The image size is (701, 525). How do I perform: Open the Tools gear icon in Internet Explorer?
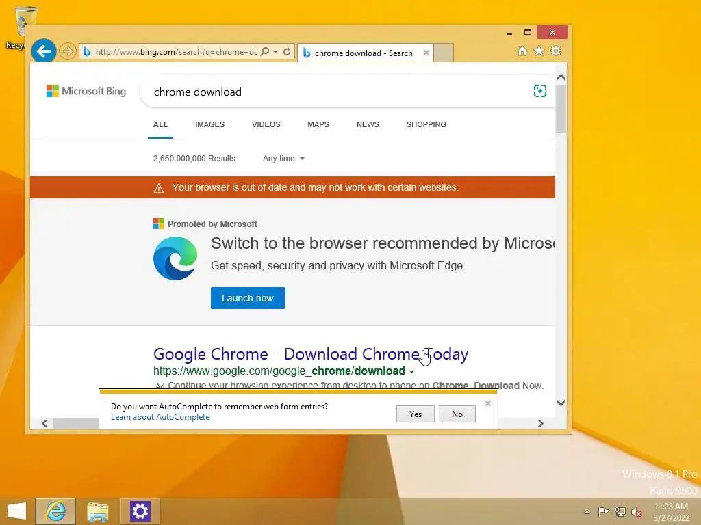(556, 51)
